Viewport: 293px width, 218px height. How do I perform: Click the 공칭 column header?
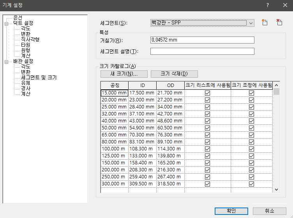coord(115,85)
